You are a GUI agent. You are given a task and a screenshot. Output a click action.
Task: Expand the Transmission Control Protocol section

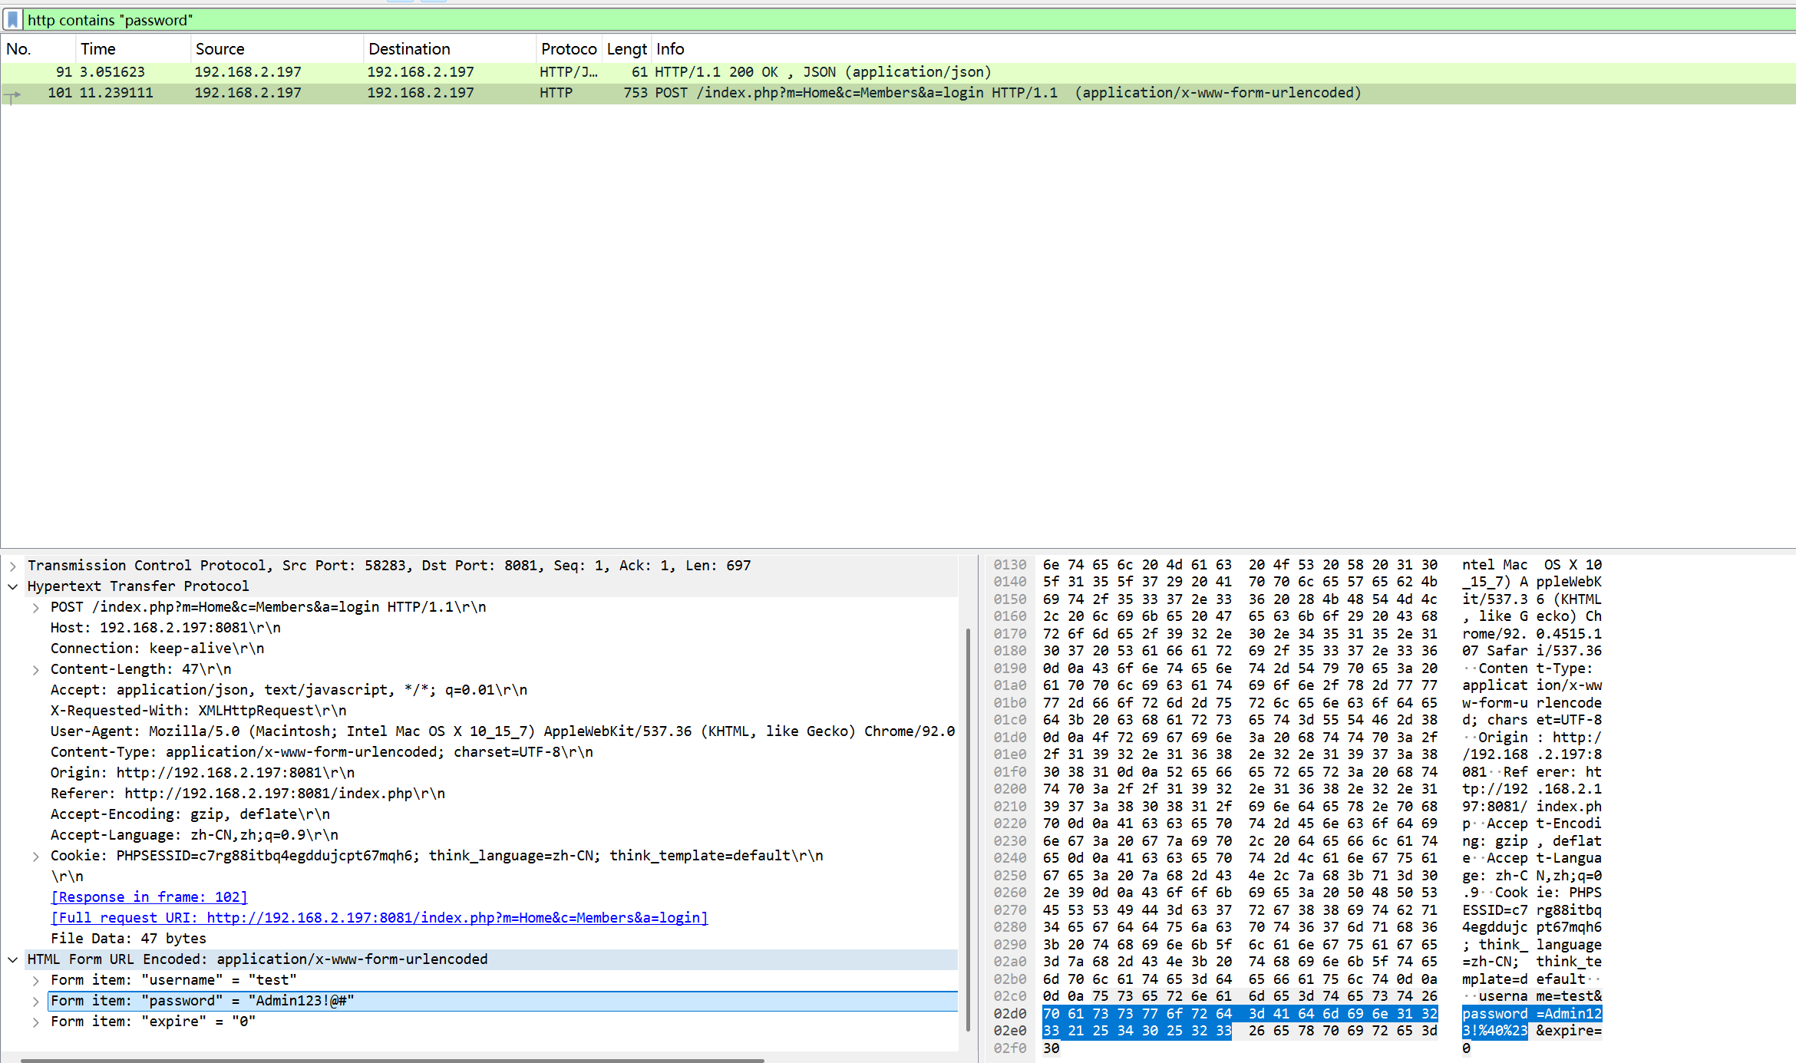point(13,566)
